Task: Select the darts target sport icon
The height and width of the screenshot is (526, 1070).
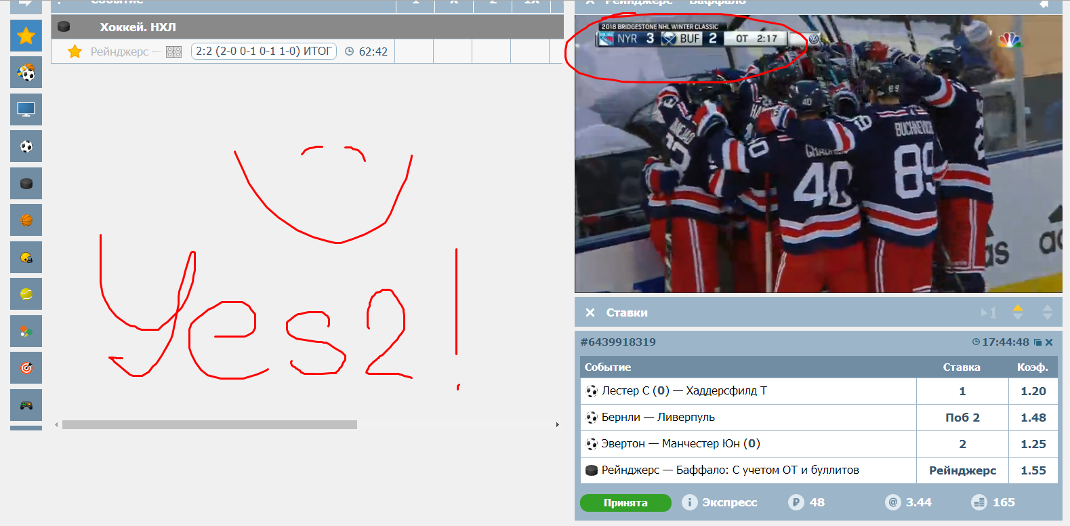Action: [26, 368]
